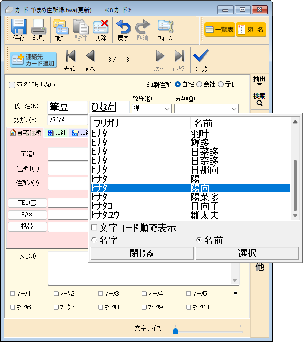Click the 住所1 address field

pyautogui.click(x=67, y=168)
